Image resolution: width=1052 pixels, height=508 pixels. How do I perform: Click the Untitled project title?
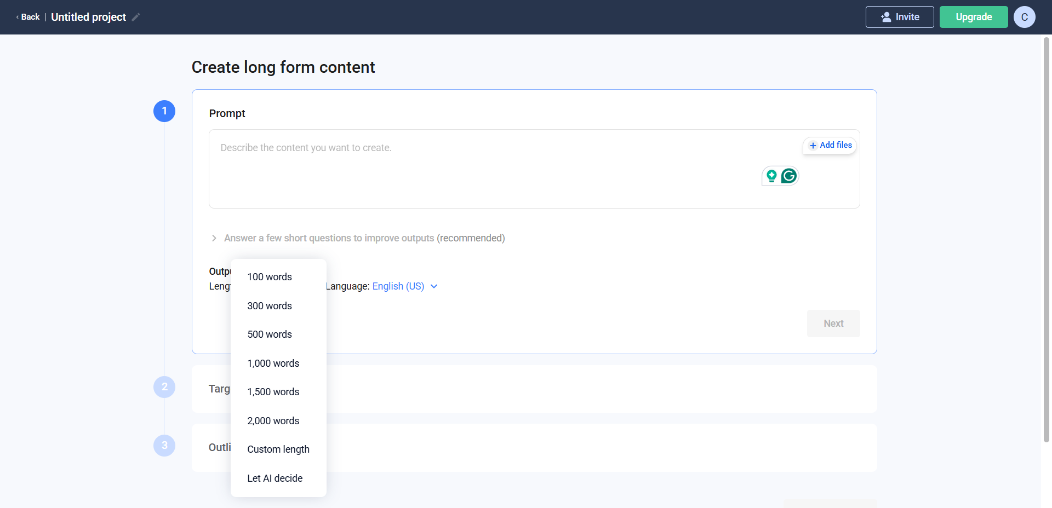click(x=88, y=17)
